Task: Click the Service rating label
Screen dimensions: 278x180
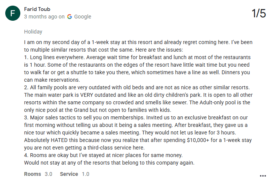Action: (69, 174)
